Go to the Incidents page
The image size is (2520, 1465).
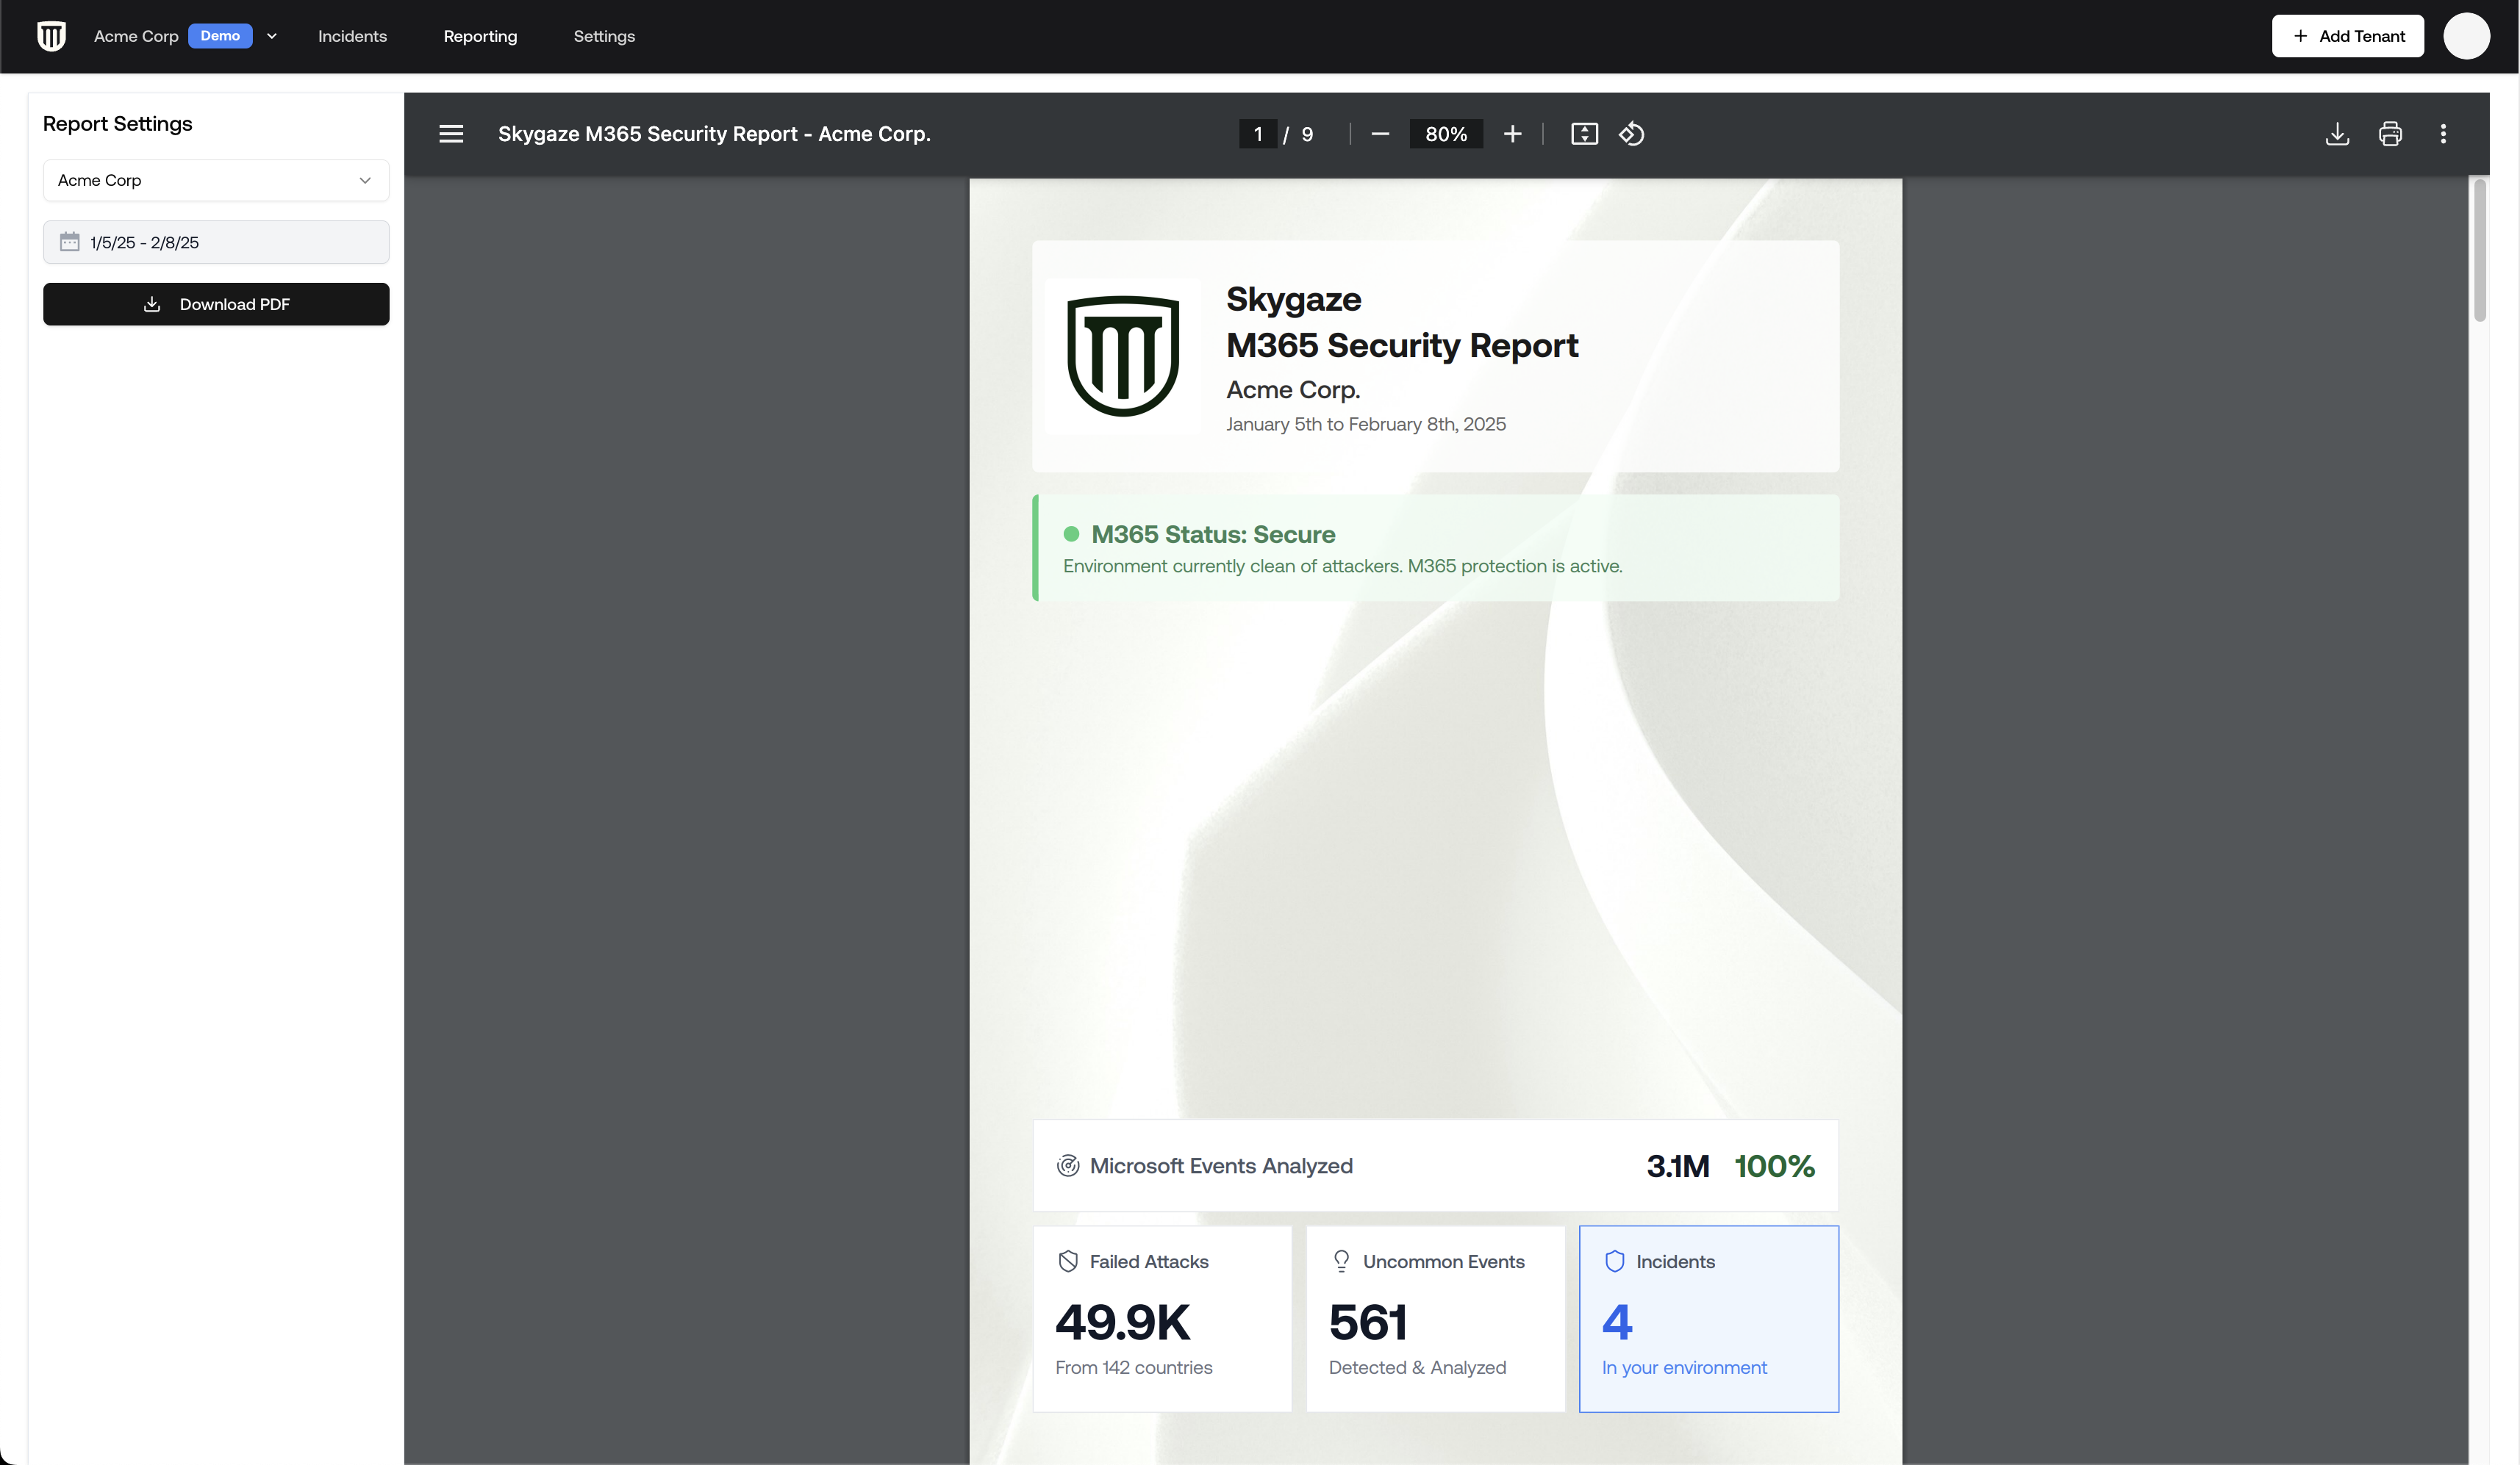click(352, 36)
